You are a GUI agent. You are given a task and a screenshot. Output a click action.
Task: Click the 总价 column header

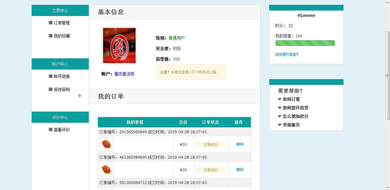pyautogui.click(x=183, y=122)
